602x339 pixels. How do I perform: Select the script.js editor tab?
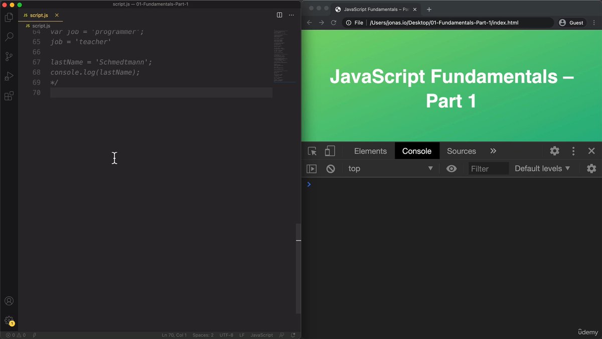(39, 15)
